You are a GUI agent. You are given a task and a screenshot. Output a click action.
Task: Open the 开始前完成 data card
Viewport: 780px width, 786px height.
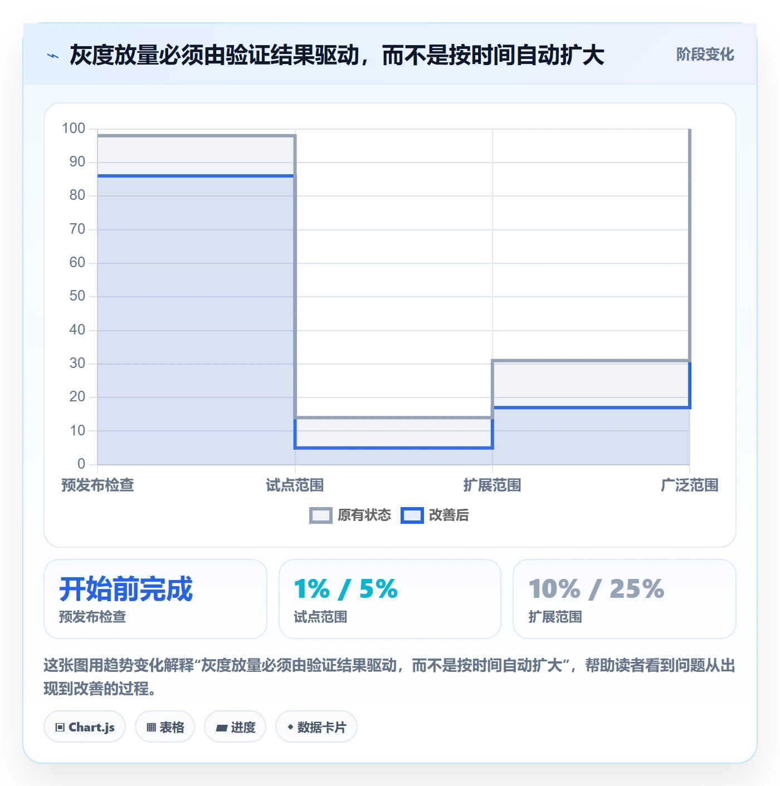point(155,599)
